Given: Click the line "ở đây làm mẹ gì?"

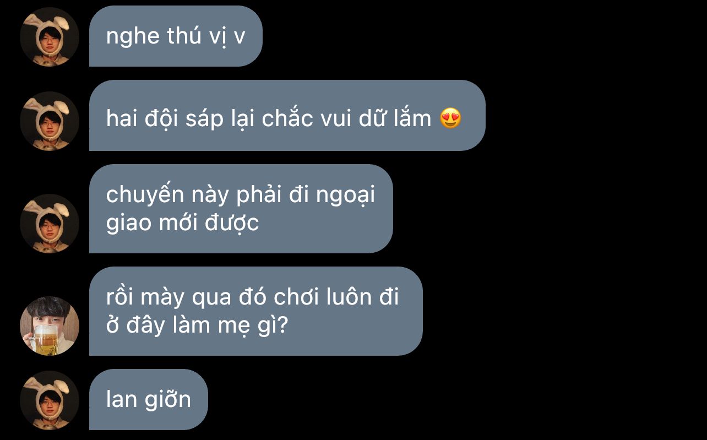Looking at the screenshot, I should (x=197, y=325).
